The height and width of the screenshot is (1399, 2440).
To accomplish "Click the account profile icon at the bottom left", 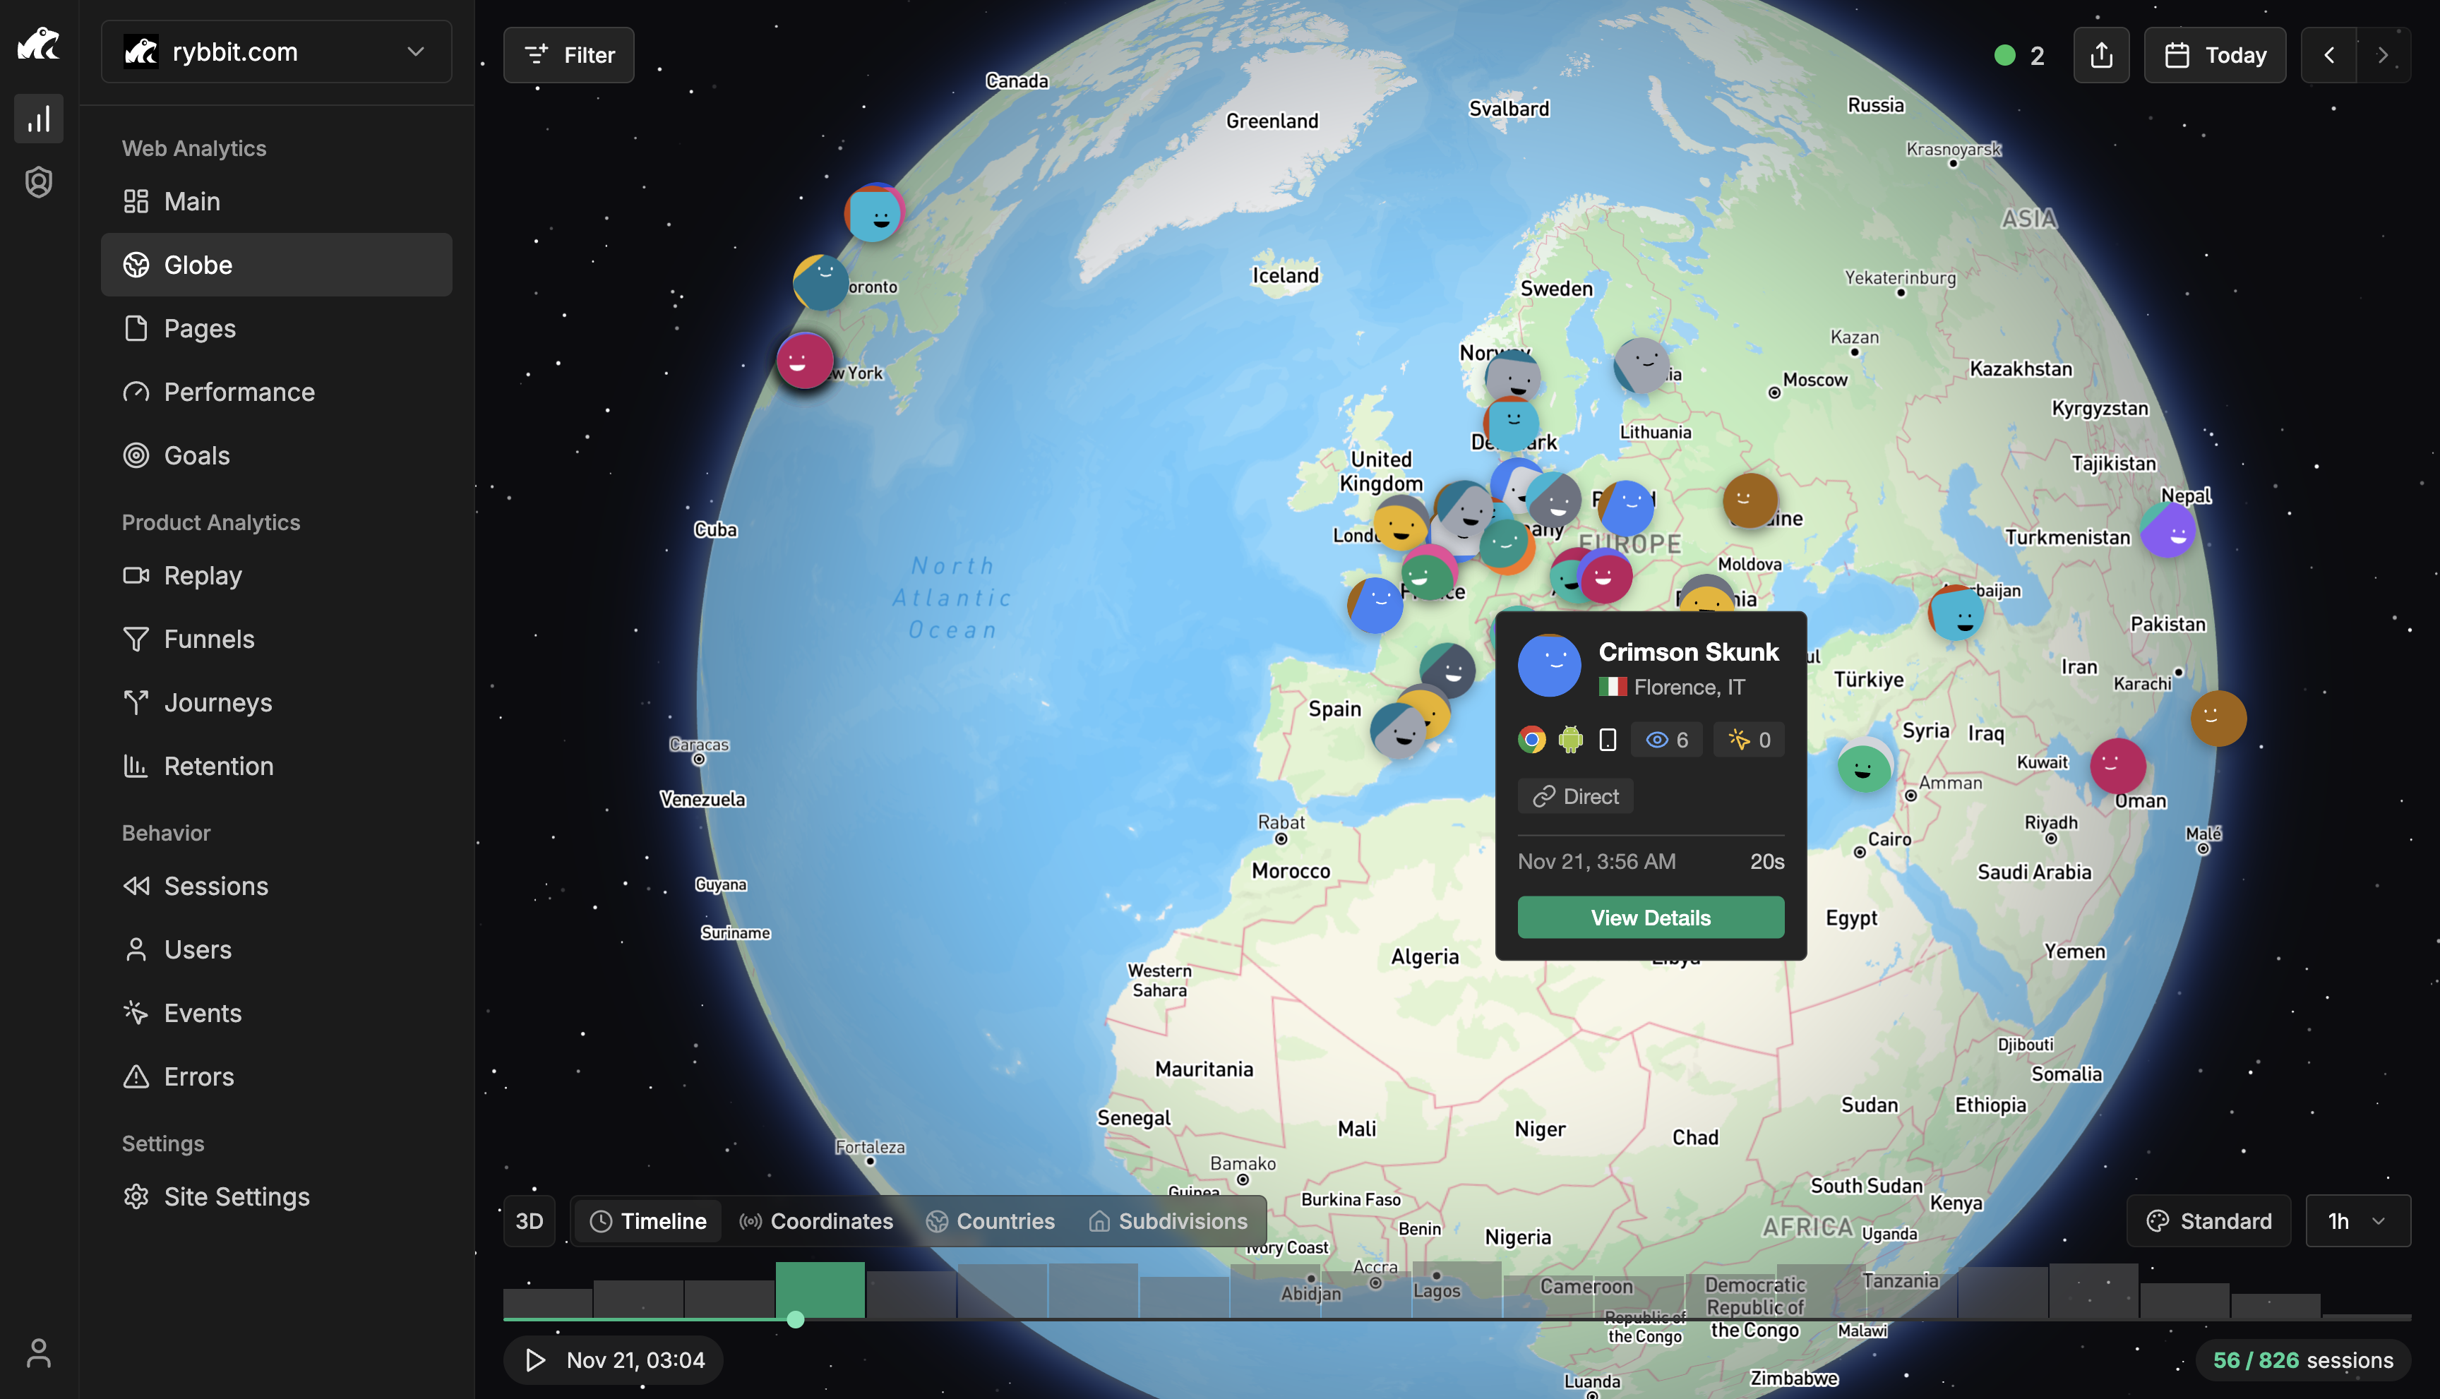I will tap(38, 1353).
